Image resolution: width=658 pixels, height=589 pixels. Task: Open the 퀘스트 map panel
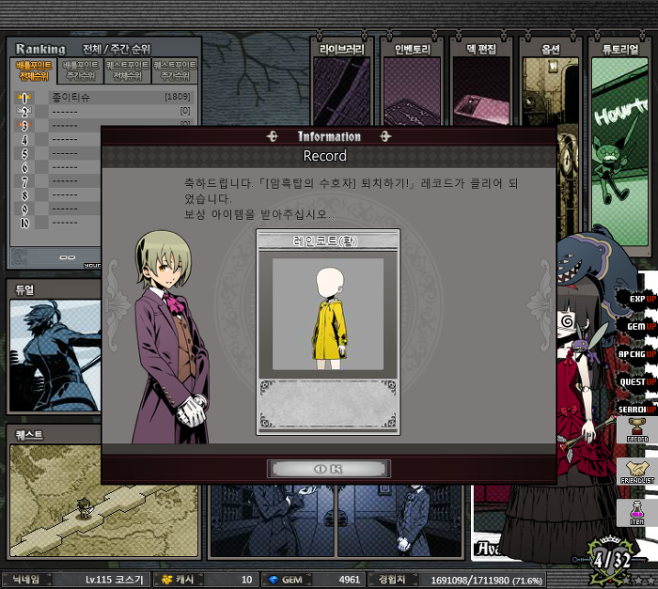point(104,501)
